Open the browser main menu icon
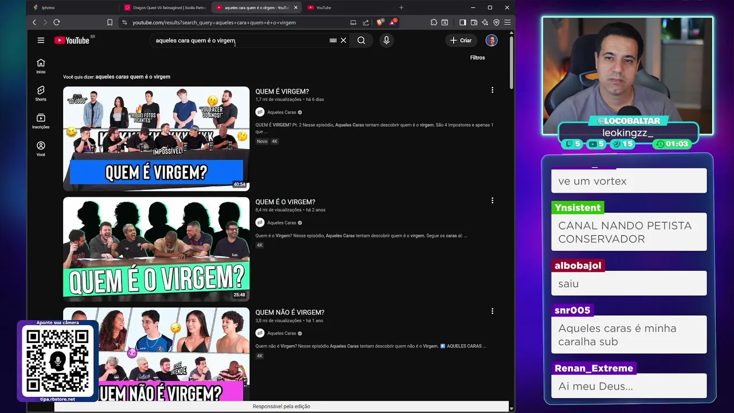734x413 pixels. click(507, 22)
